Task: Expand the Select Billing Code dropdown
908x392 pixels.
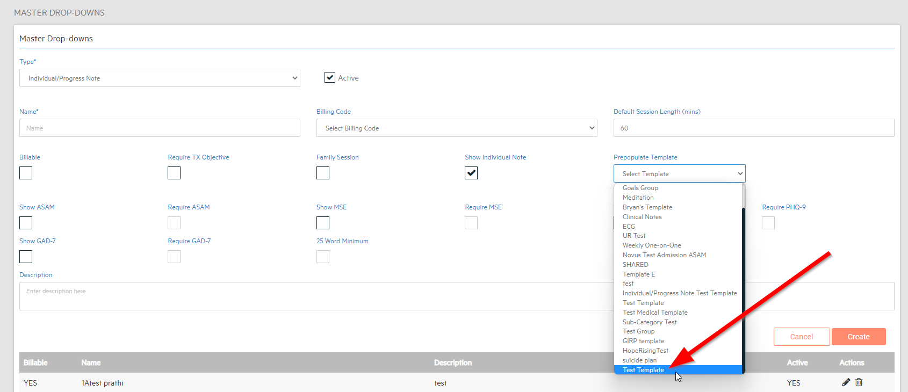Action: (x=456, y=128)
